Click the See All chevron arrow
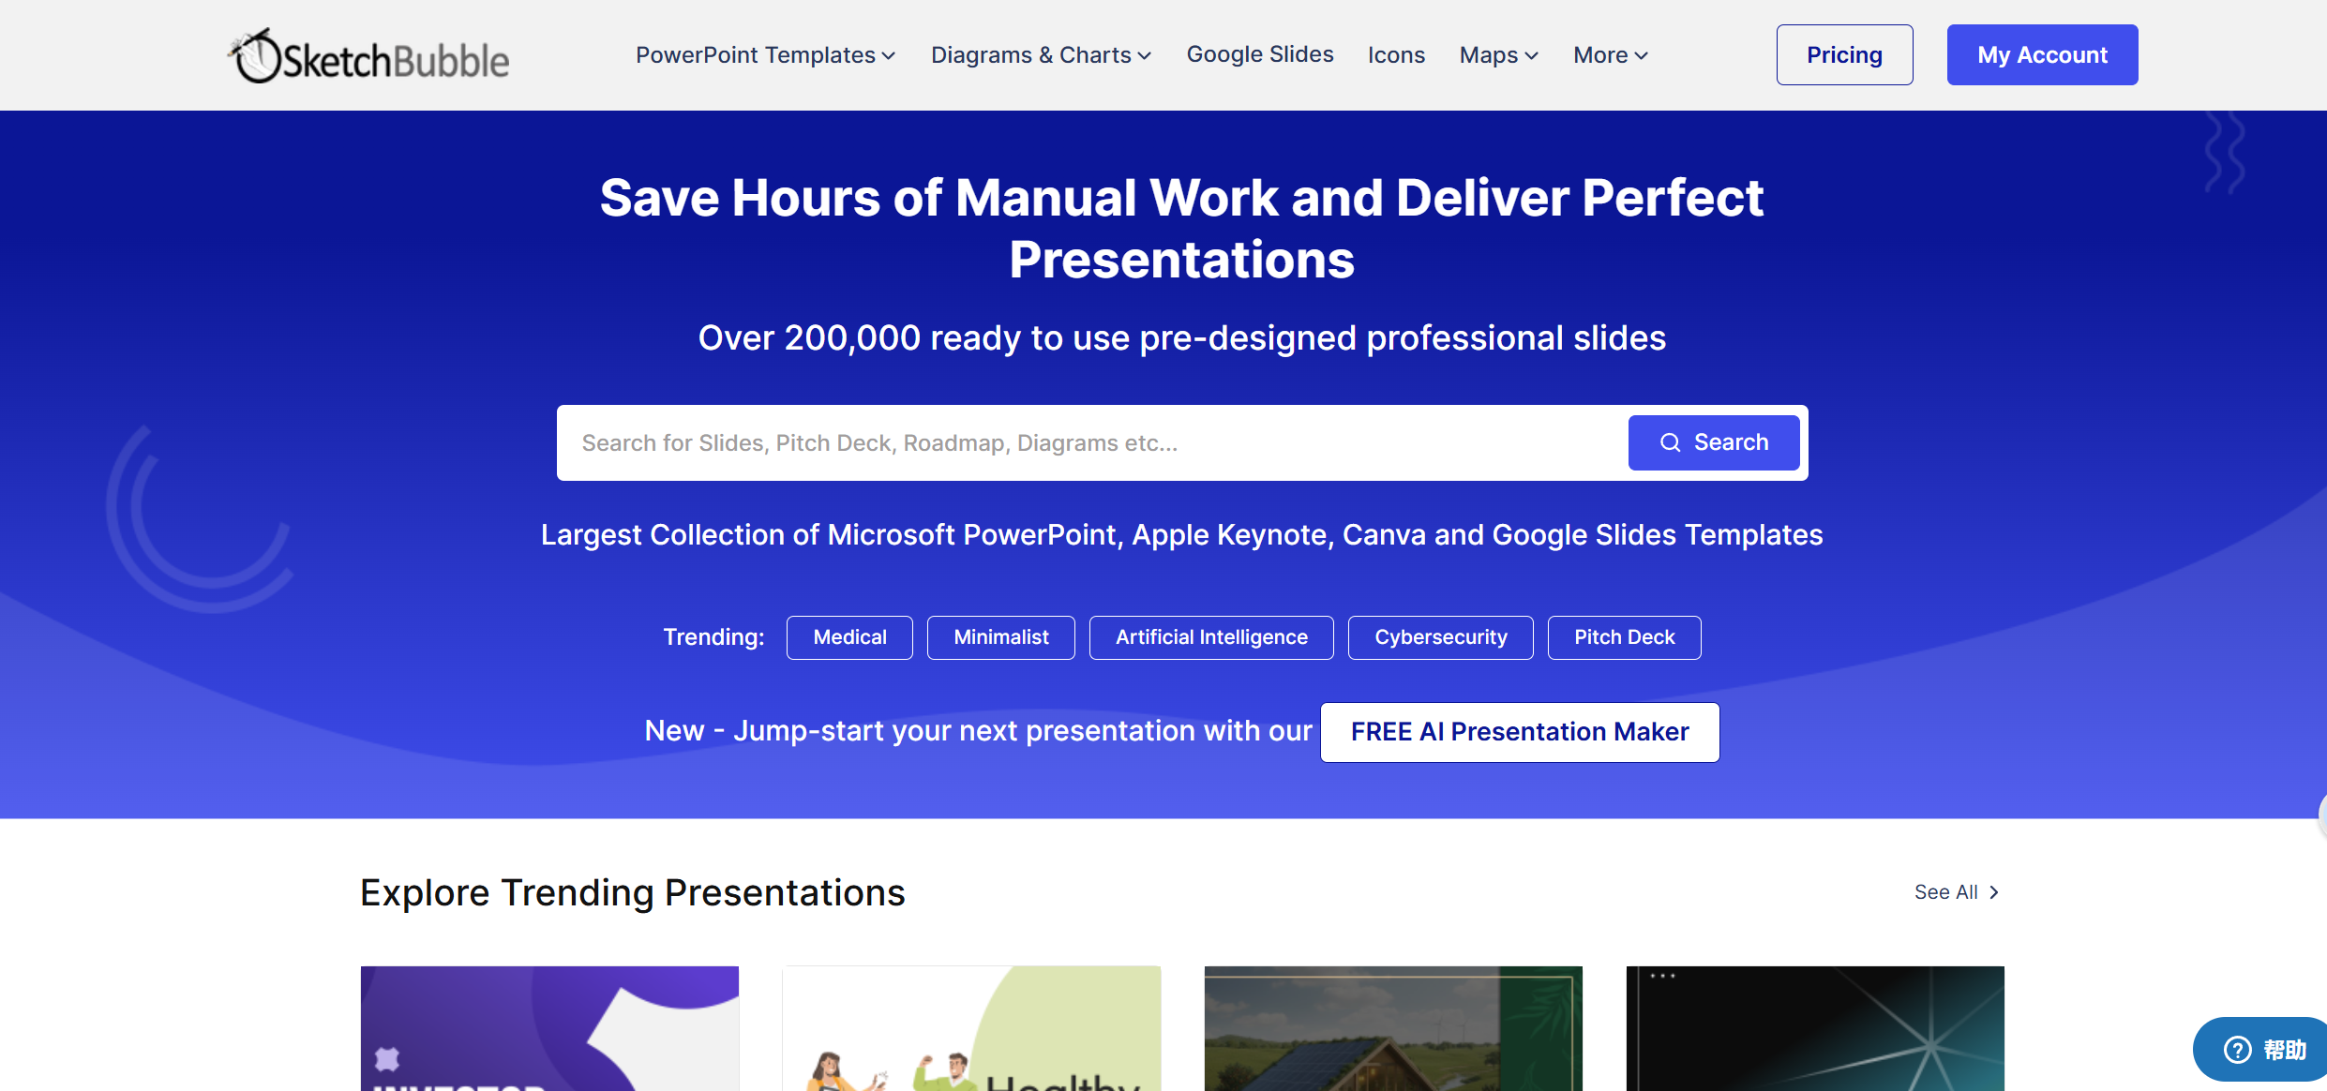Viewport: 2327px width, 1091px height. click(1994, 892)
